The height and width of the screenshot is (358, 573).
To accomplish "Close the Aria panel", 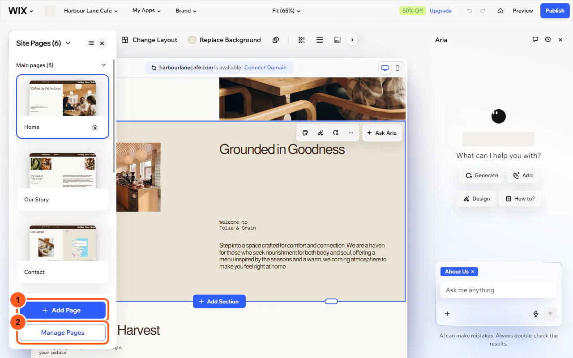I will pyautogui.click(x=560, y=40).
